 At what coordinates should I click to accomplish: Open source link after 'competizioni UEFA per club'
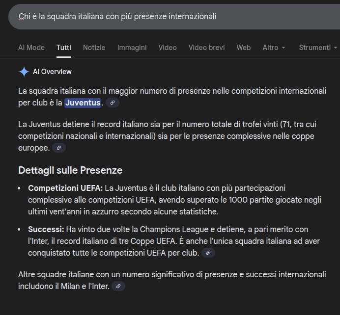coord(208,253)
